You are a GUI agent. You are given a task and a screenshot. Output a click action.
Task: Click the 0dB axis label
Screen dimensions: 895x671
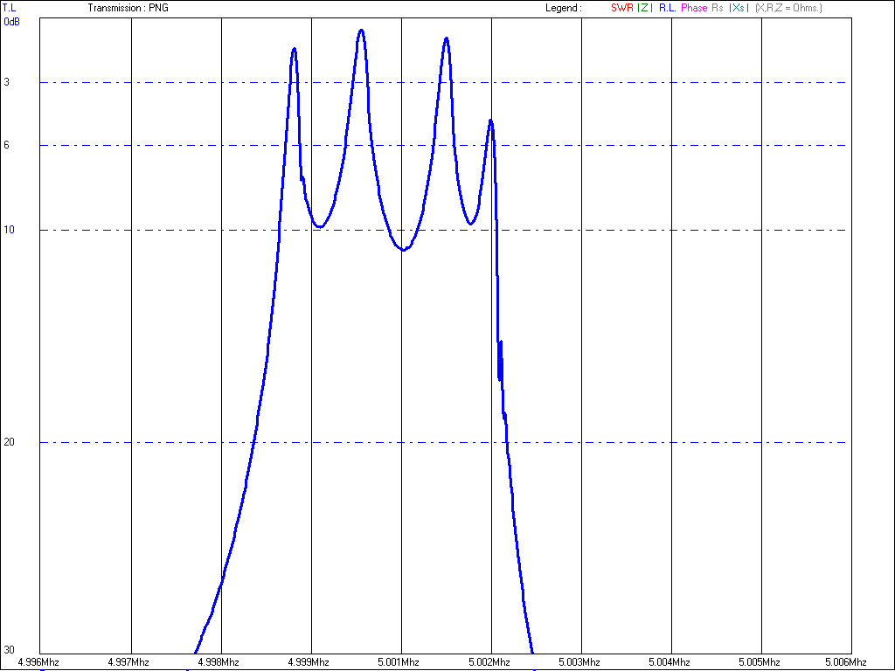[11, 22]
